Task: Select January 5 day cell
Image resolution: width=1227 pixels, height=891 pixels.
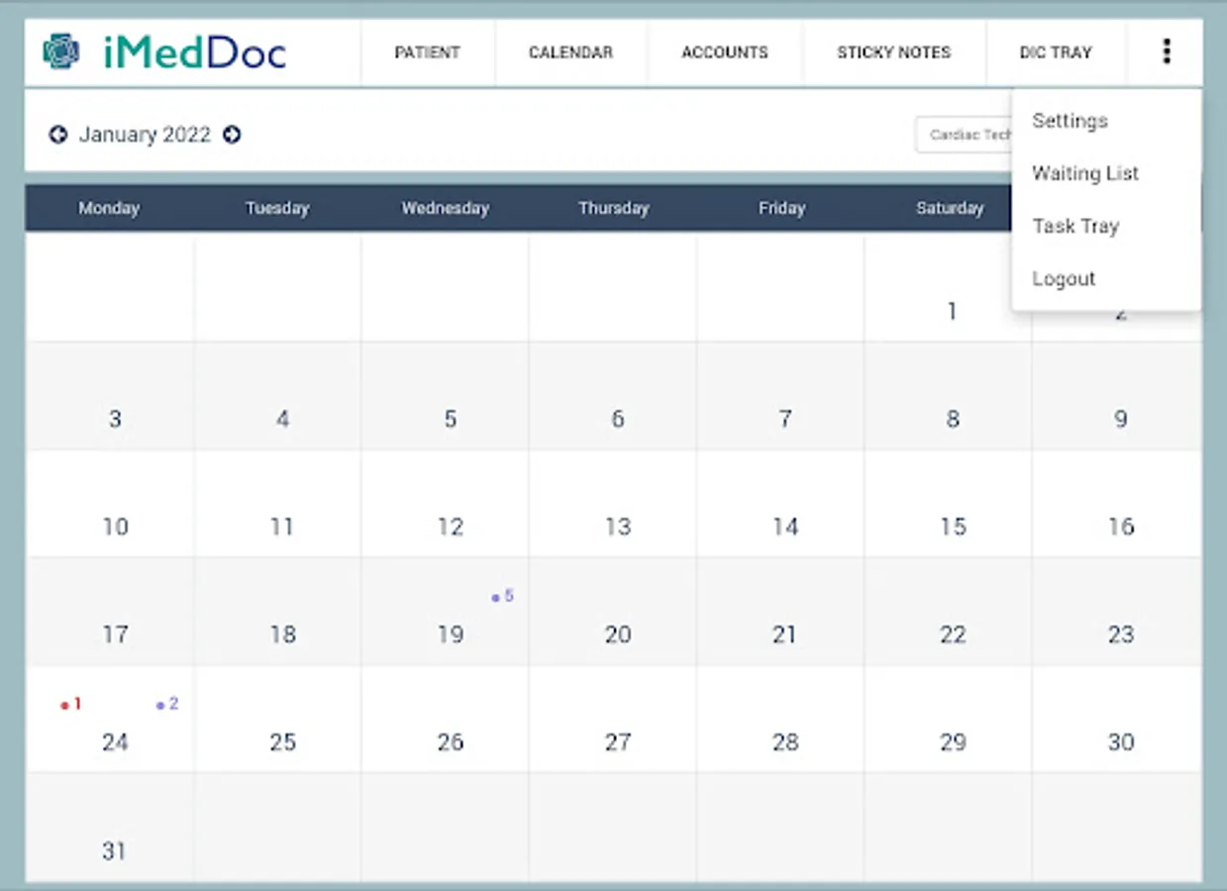Action: coord(445,396)
